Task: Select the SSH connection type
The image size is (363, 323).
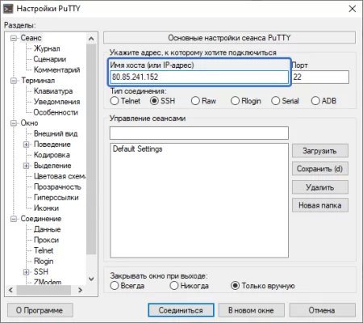Action: pos(154,101)
